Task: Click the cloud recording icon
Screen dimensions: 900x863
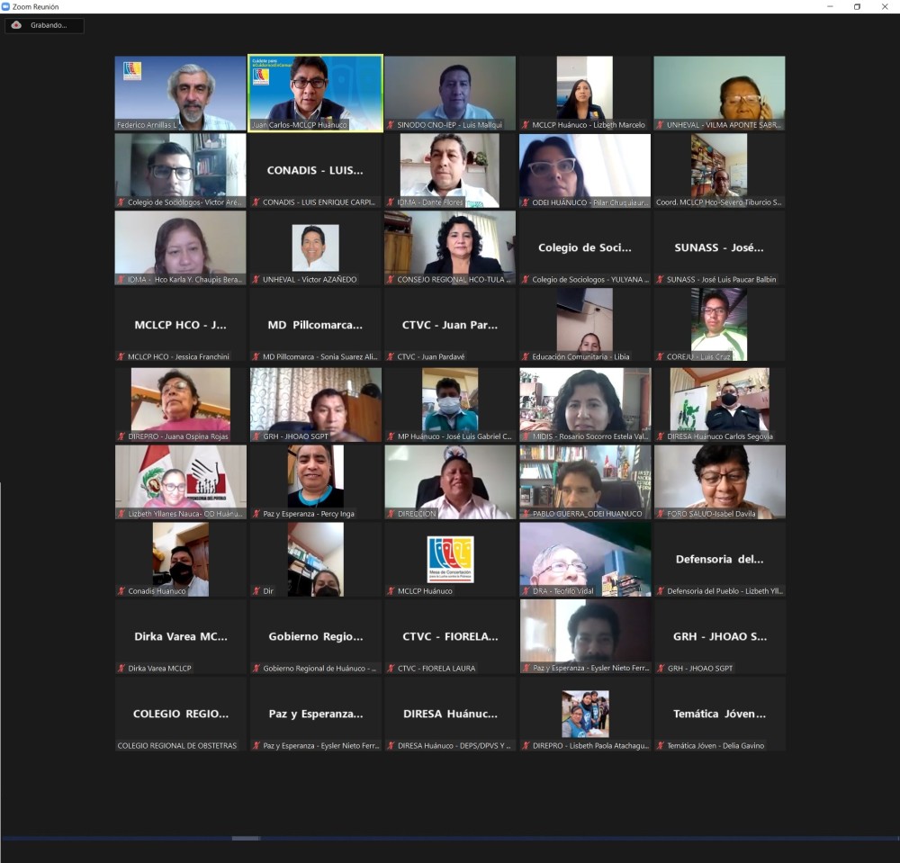Action: tap(16, 25)
